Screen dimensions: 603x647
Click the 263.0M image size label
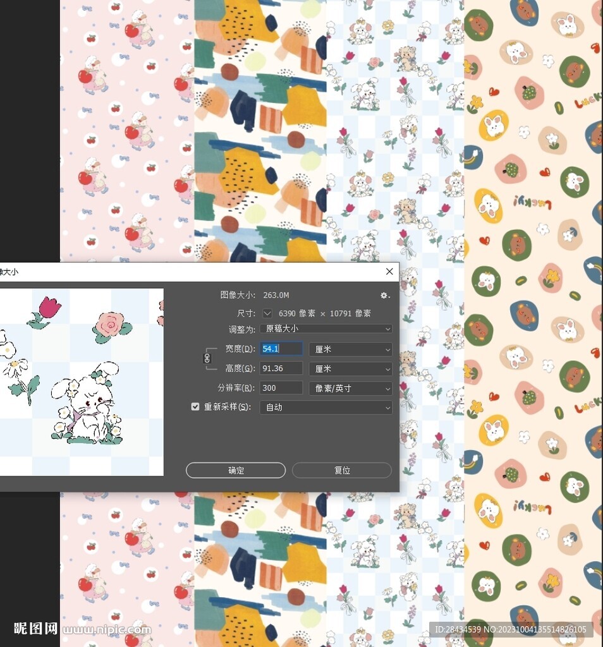click(x=276, y=294)
